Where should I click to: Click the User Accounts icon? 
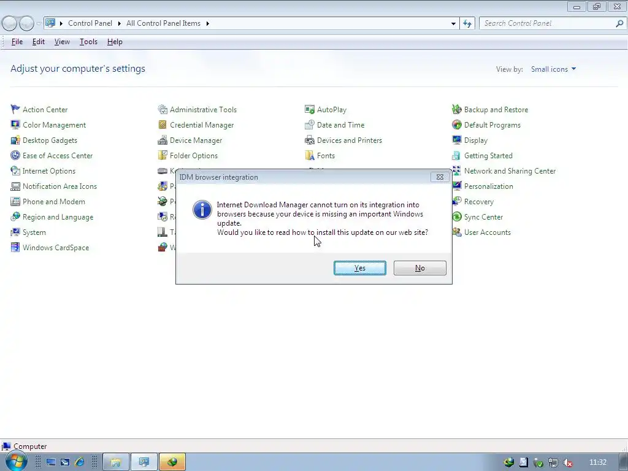tap(456, 232)
